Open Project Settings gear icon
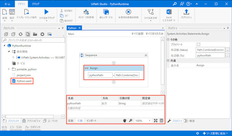 coord(42,34)
